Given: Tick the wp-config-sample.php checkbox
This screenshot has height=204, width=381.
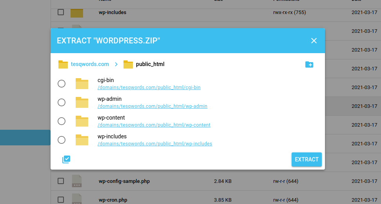Looking at the screenshot, I should pyautogui.click(x=61, y=181).
